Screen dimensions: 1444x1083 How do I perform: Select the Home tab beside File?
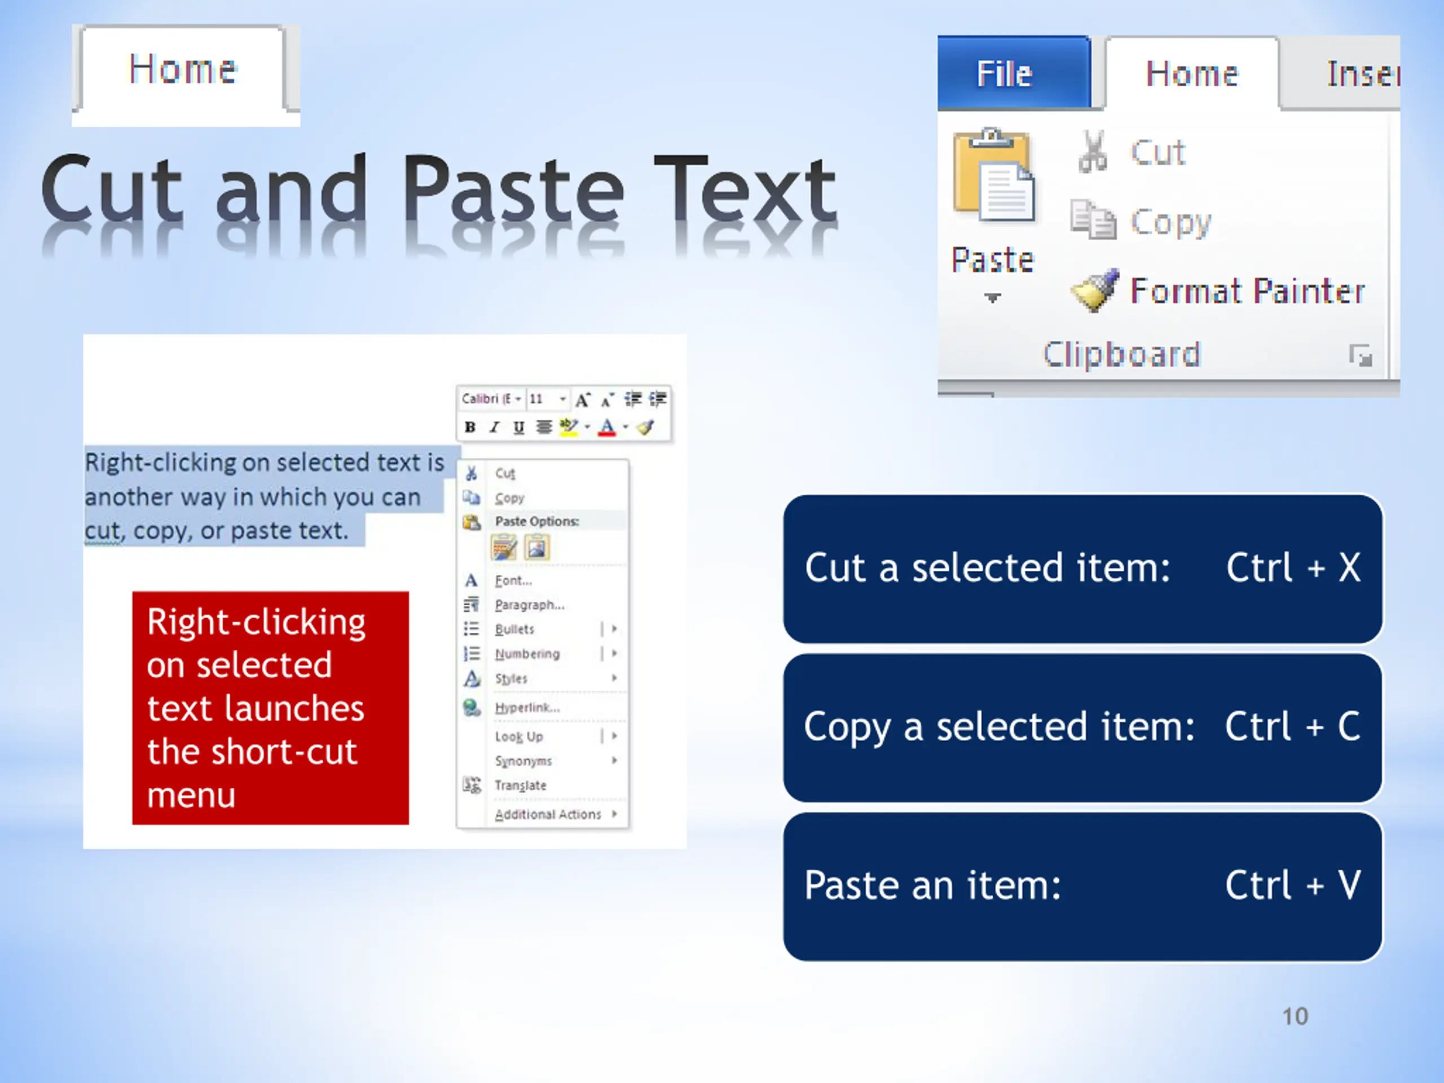(x=1192, y=73)
